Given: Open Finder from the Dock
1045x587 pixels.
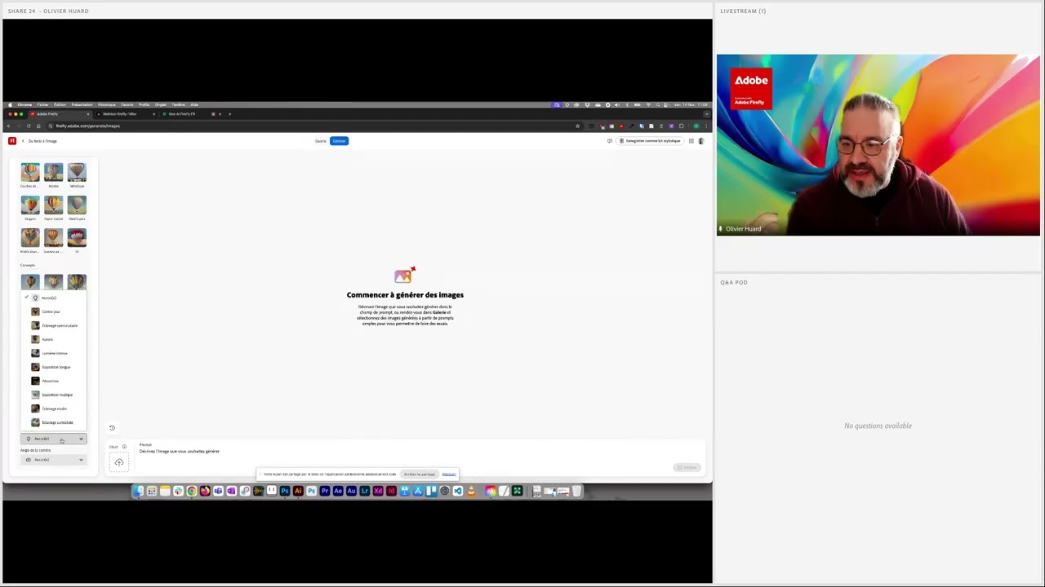Looking at the screenshot, I should [138, 491].
